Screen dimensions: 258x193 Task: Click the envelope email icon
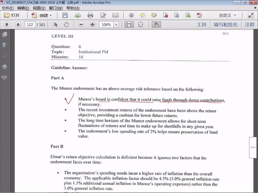tap(115, 15)
